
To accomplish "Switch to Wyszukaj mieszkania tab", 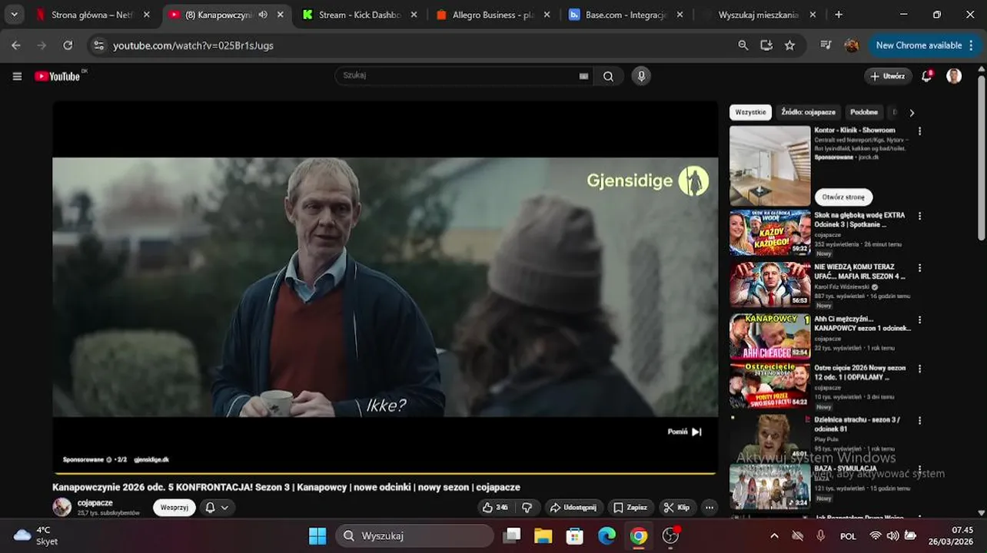I will pyautogui.click(x=759, y=15).
